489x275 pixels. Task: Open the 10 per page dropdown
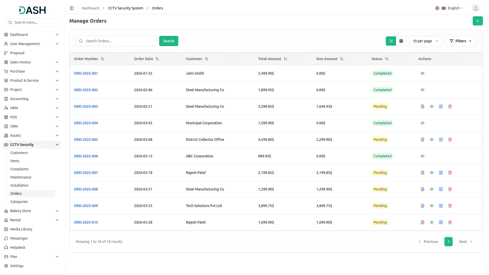pos(426,41)
